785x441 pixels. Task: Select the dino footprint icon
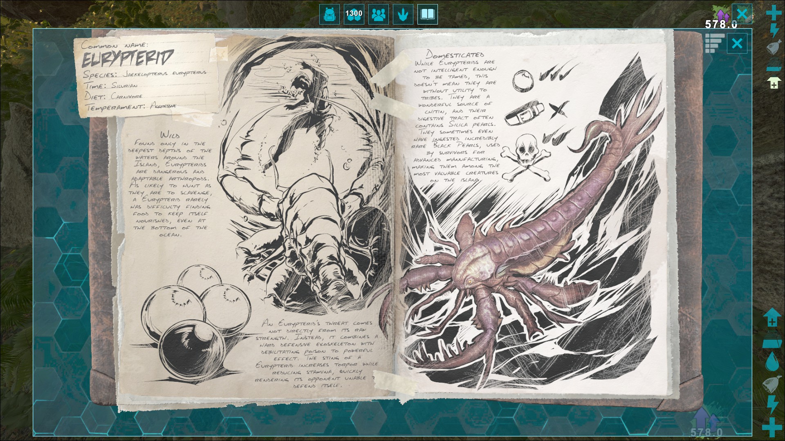pos(403,15)
